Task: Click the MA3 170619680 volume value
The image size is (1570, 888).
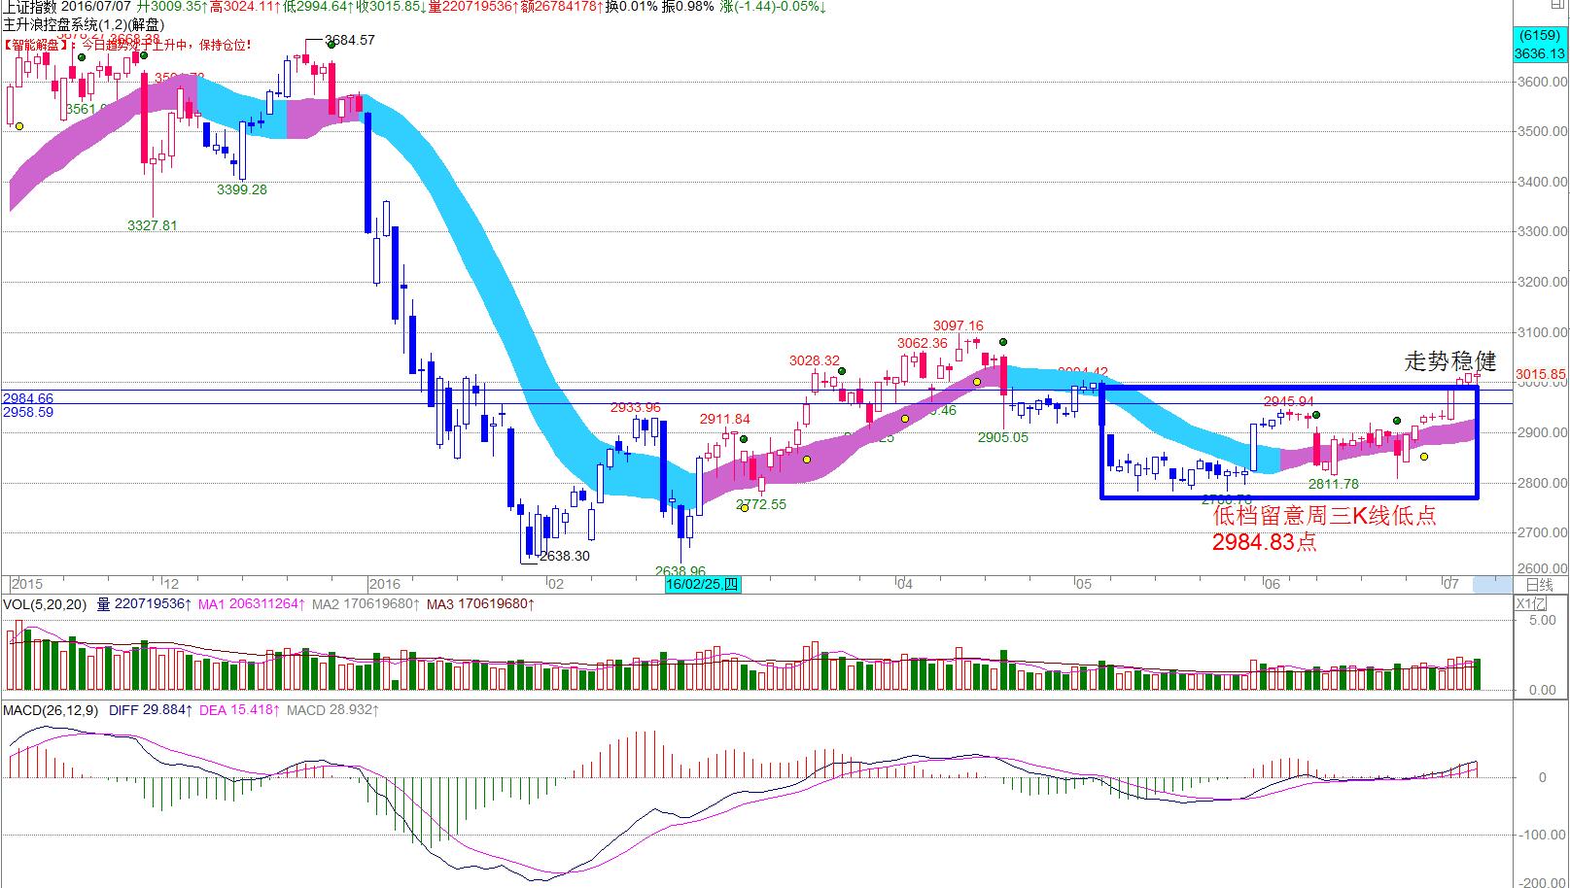Action: click(479, 604)
